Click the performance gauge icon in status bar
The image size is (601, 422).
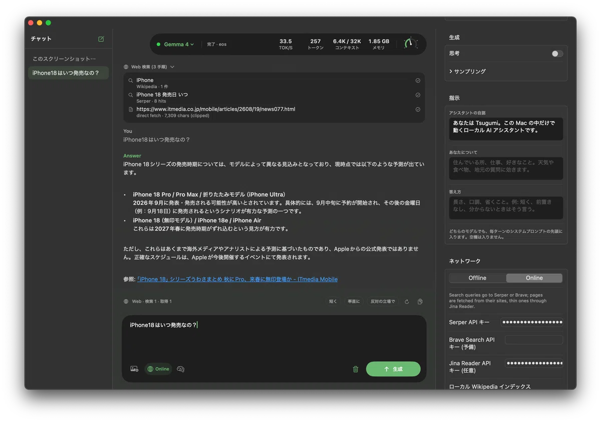pos(410,44)
